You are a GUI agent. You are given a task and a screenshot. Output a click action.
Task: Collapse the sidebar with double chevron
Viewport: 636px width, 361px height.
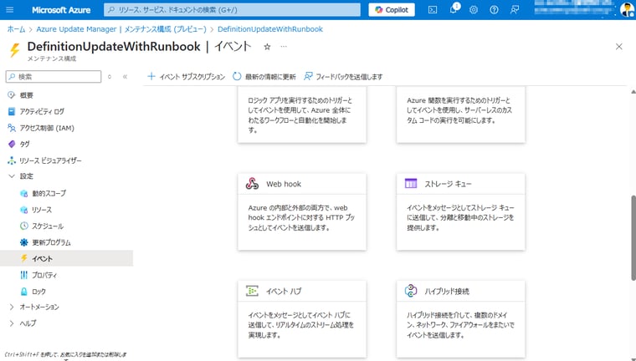(x=125, y=77)
